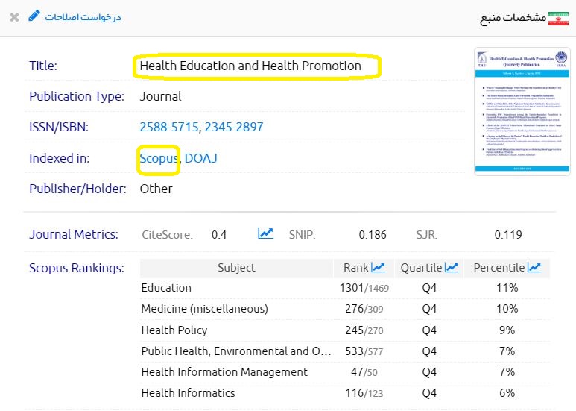Select the Education subject row
The height and width of the screenshot is (411, 576).
point(166,288)
